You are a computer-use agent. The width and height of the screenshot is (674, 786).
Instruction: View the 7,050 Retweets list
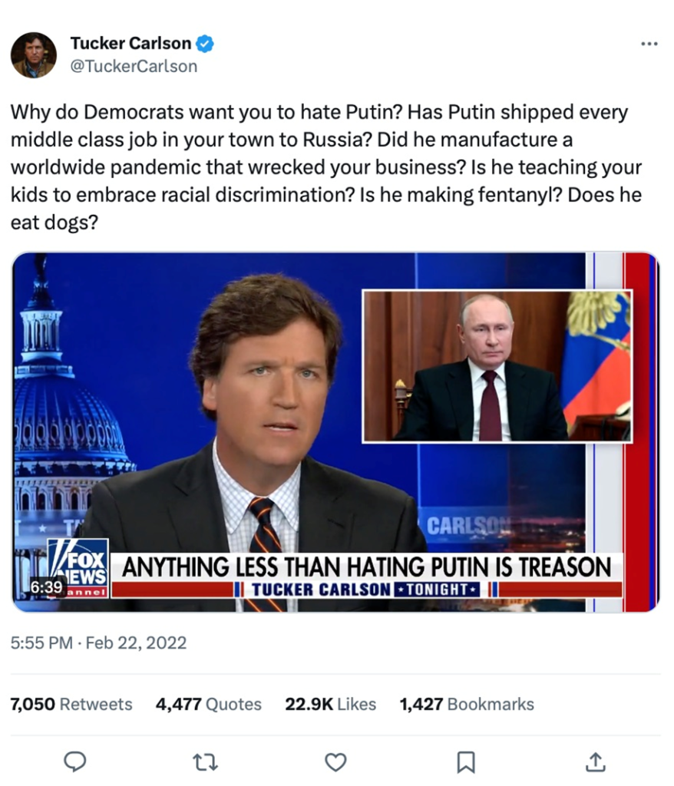coord(71,705)
